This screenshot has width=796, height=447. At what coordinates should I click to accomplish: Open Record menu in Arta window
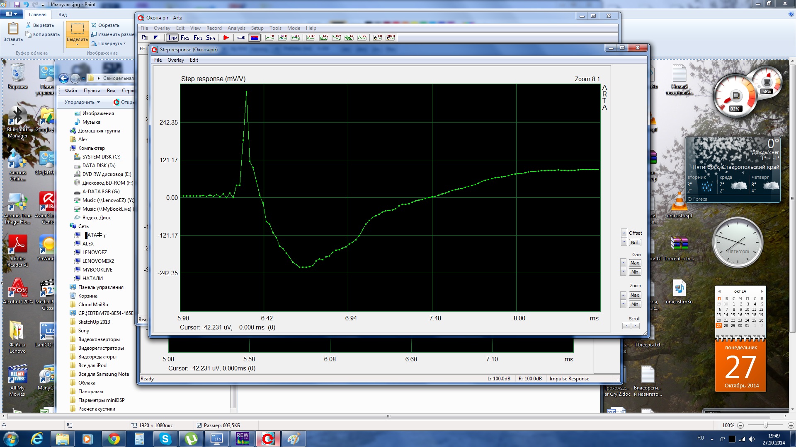[x=214, y=28]
